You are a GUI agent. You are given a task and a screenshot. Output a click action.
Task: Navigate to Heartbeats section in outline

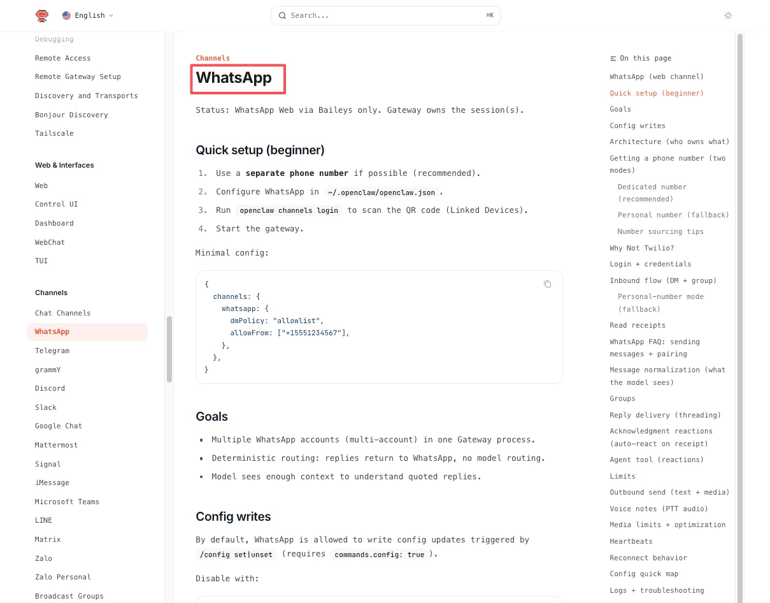[631, 541]
